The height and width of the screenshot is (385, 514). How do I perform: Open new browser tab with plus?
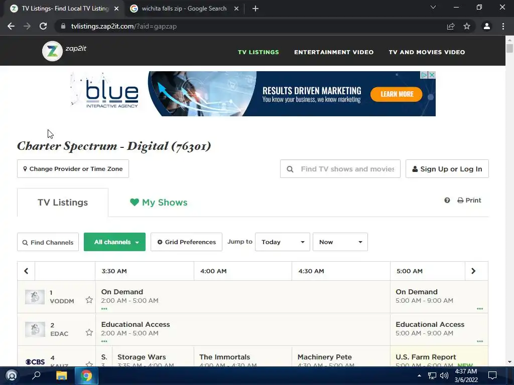pos(255,9)
